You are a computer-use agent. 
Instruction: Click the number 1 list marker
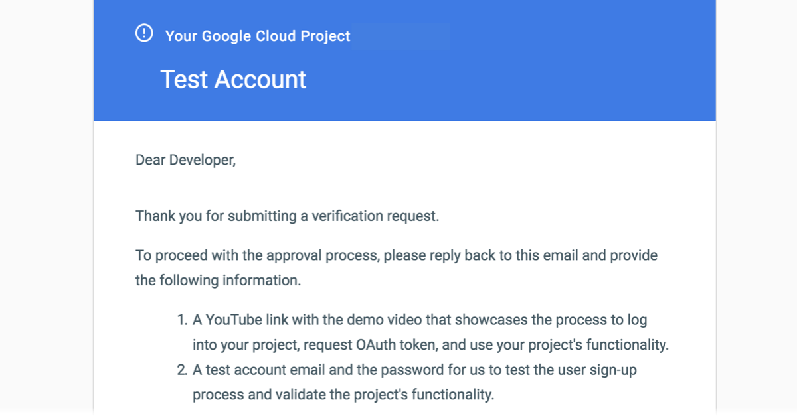182,320
